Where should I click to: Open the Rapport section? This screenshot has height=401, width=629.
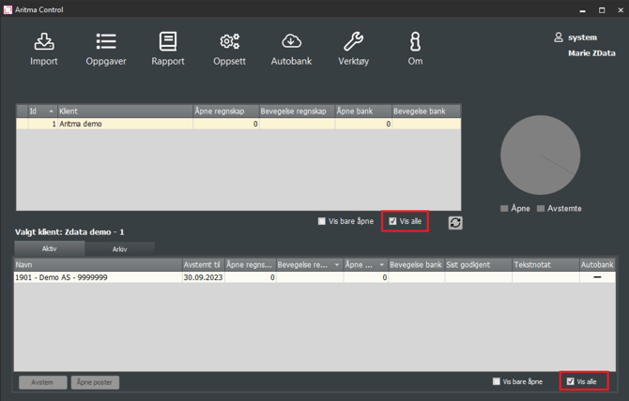coord(168,48)
